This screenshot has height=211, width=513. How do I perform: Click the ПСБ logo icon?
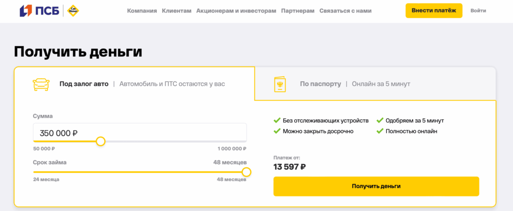tap(26, 11)
